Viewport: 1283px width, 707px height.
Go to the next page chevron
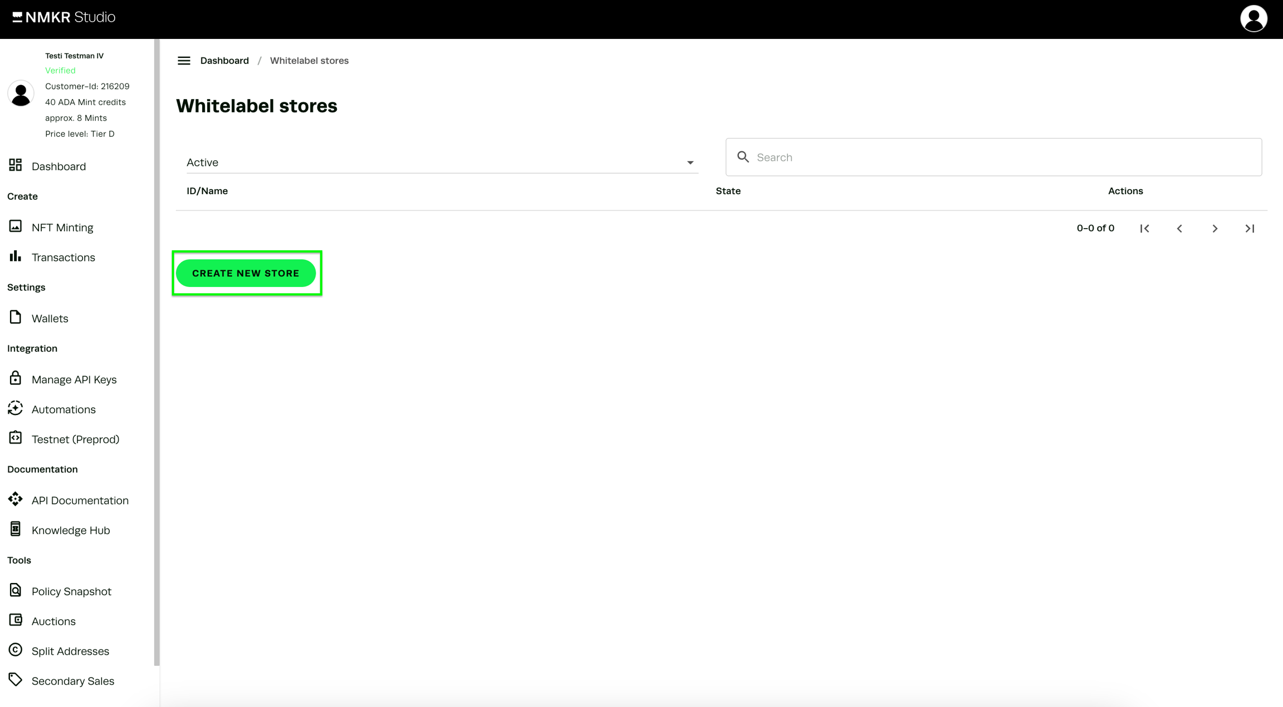click(1215, 229)
